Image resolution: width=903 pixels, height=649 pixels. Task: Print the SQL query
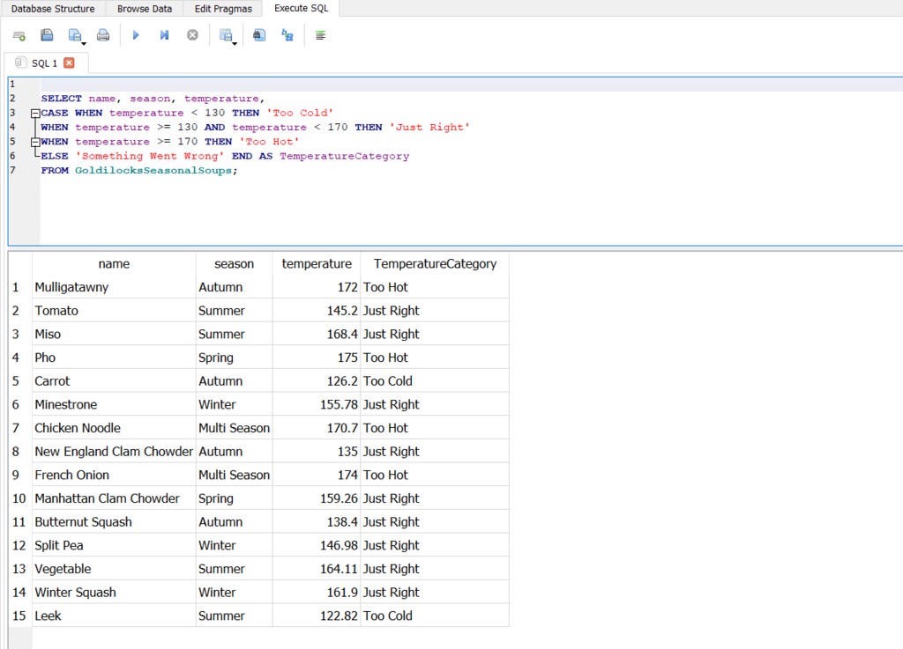(x=104, y=34)
